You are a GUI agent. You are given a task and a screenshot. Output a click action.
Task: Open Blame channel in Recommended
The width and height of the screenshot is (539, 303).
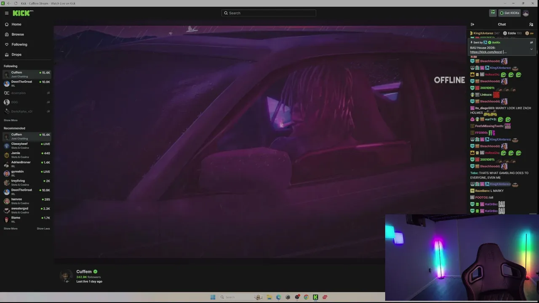click(x=26, y=220)
